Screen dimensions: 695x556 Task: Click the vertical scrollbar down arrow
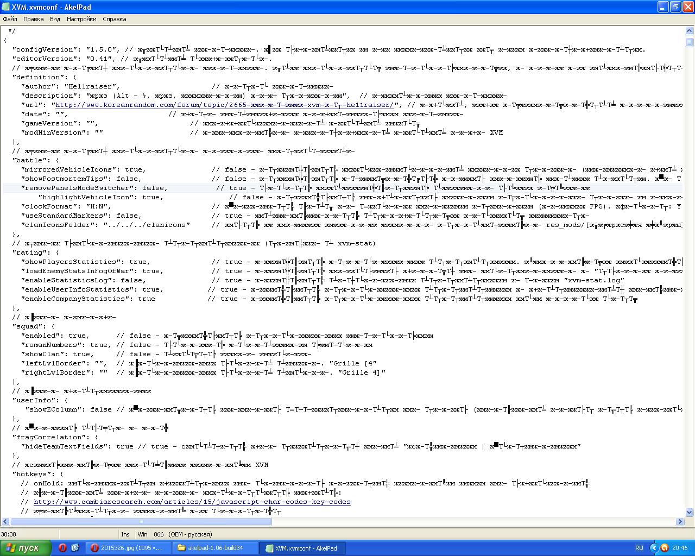pos(689,512)
